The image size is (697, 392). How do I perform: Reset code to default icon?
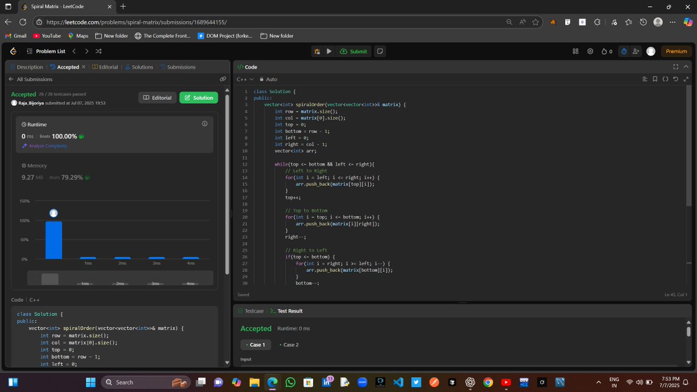676,79
